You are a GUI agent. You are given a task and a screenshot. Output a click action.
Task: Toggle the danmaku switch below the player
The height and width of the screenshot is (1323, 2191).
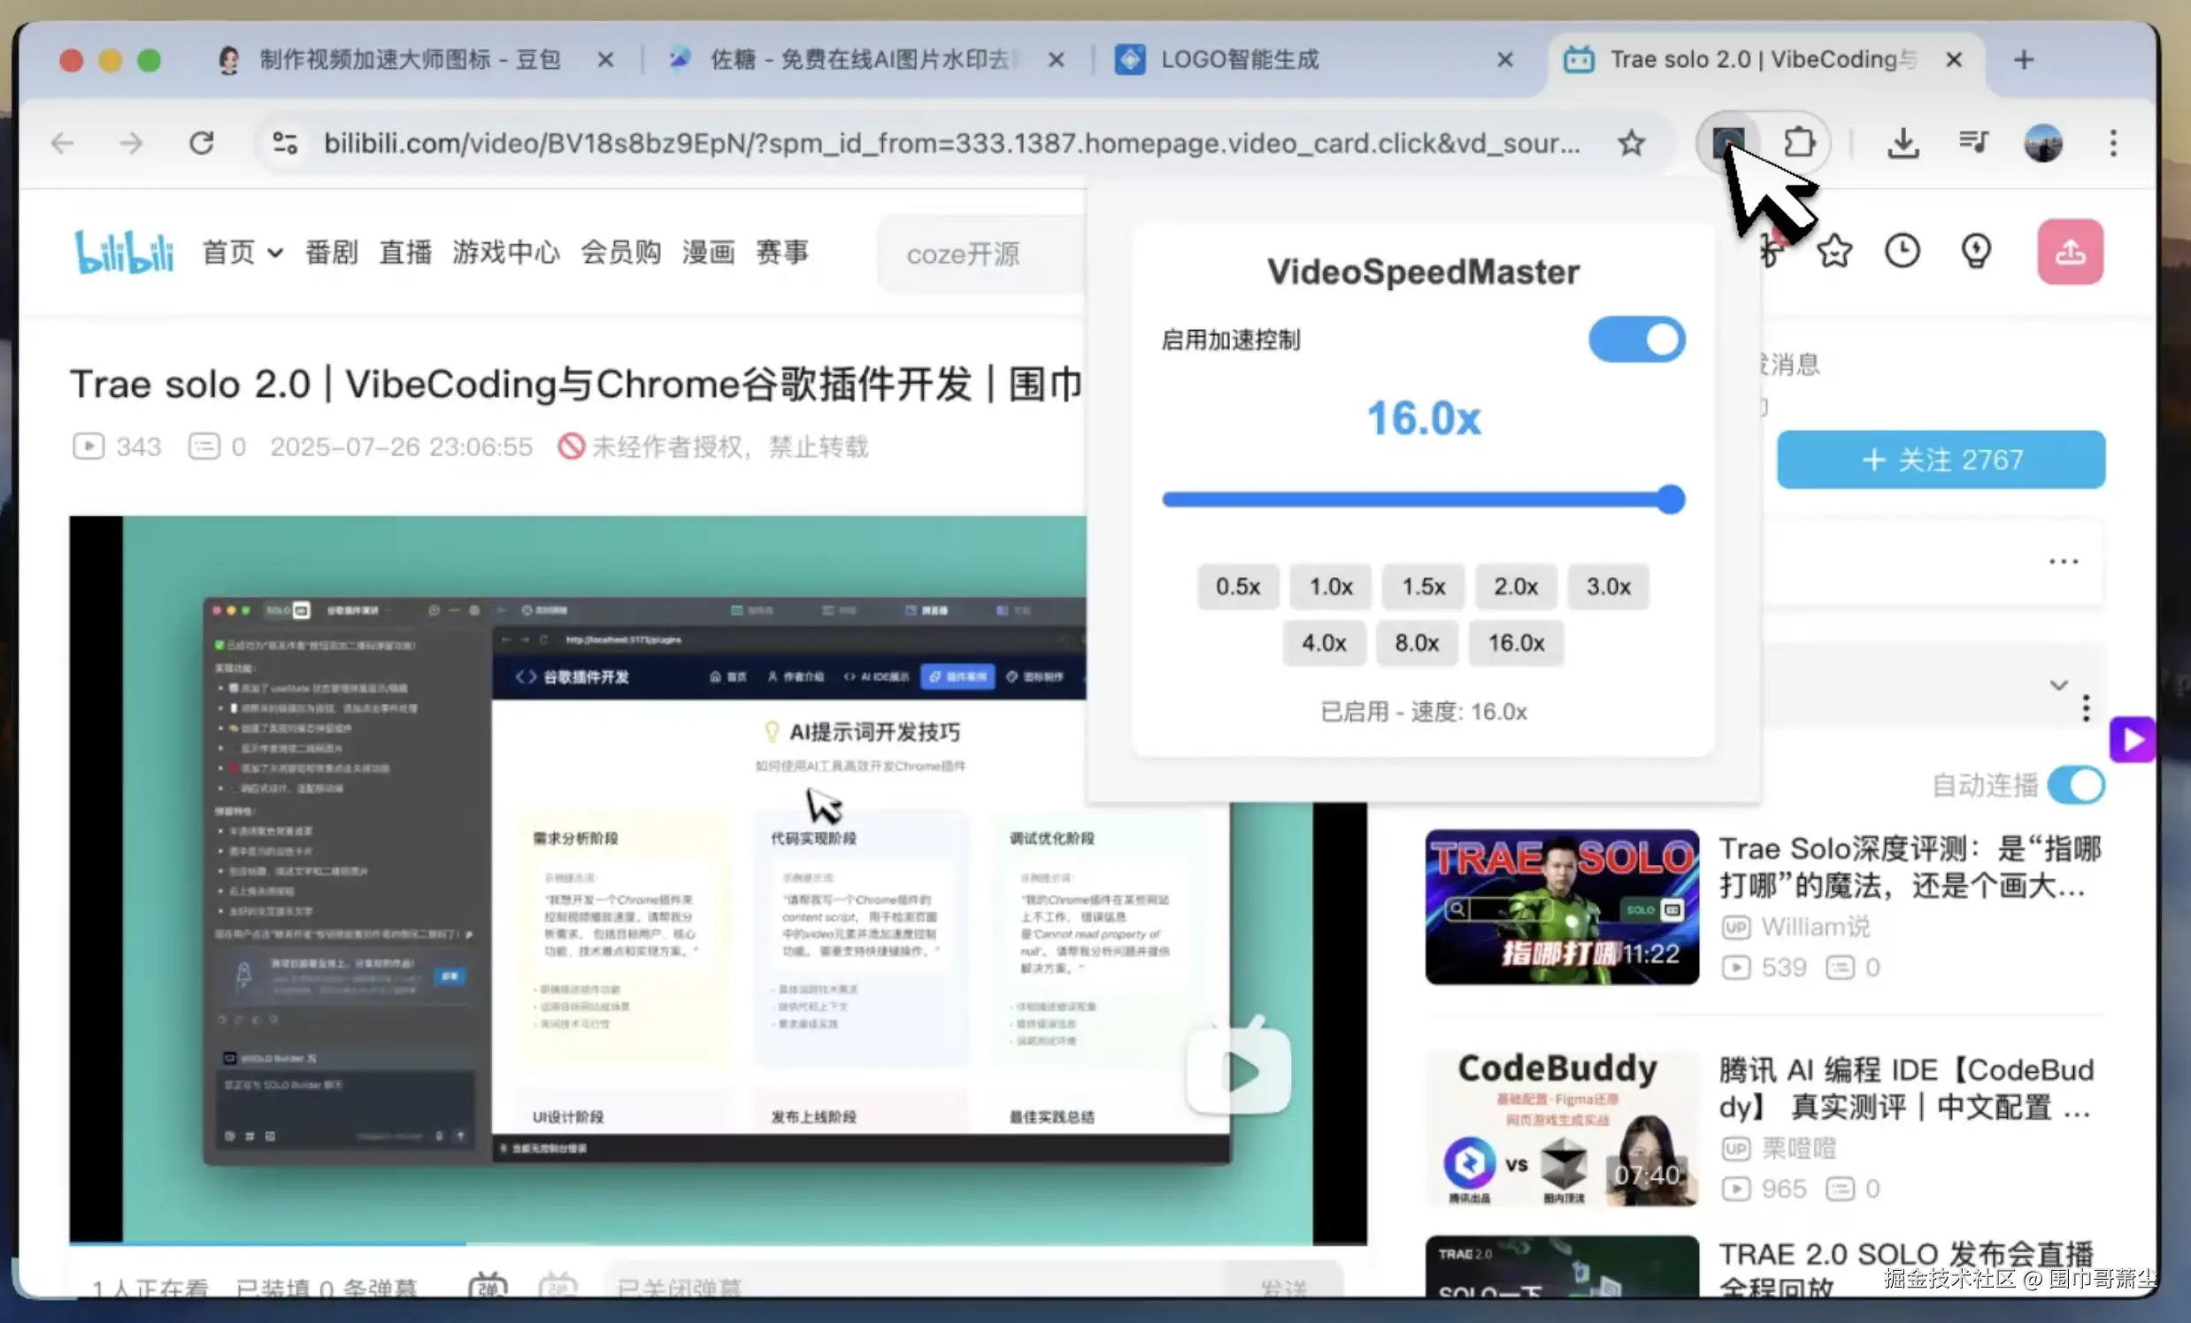pyautogui.click(x=488, y=1286)
